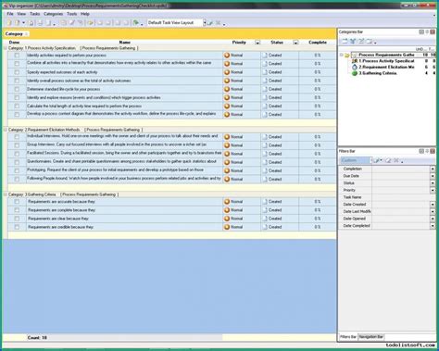Click the orange Normal priority icon of first task
Image resolution: width=439 pixels, height=351 pixels.
[227, 56]
